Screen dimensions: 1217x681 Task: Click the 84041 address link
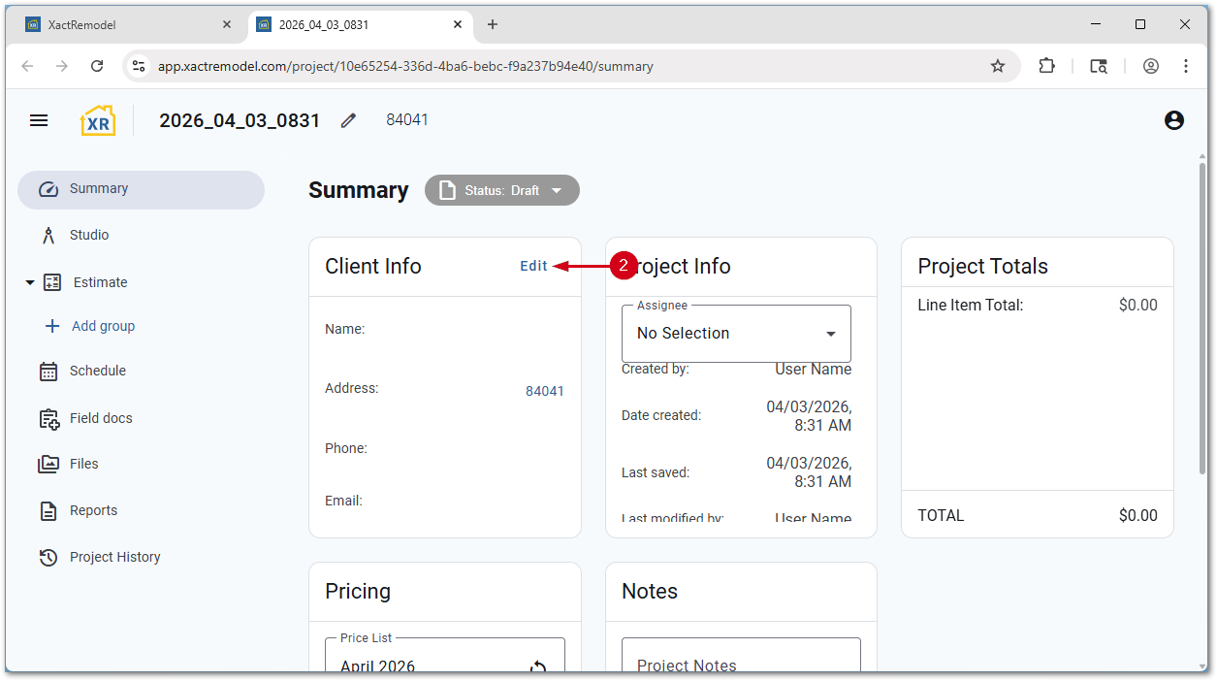click(x=544, y=391)
